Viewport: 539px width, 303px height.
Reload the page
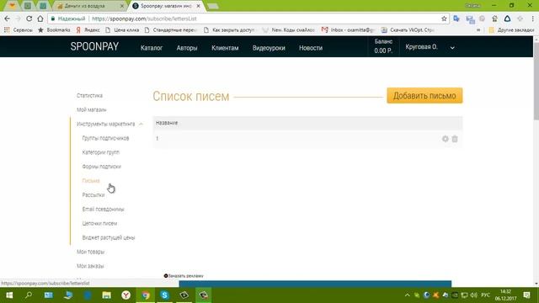[29, 19]
